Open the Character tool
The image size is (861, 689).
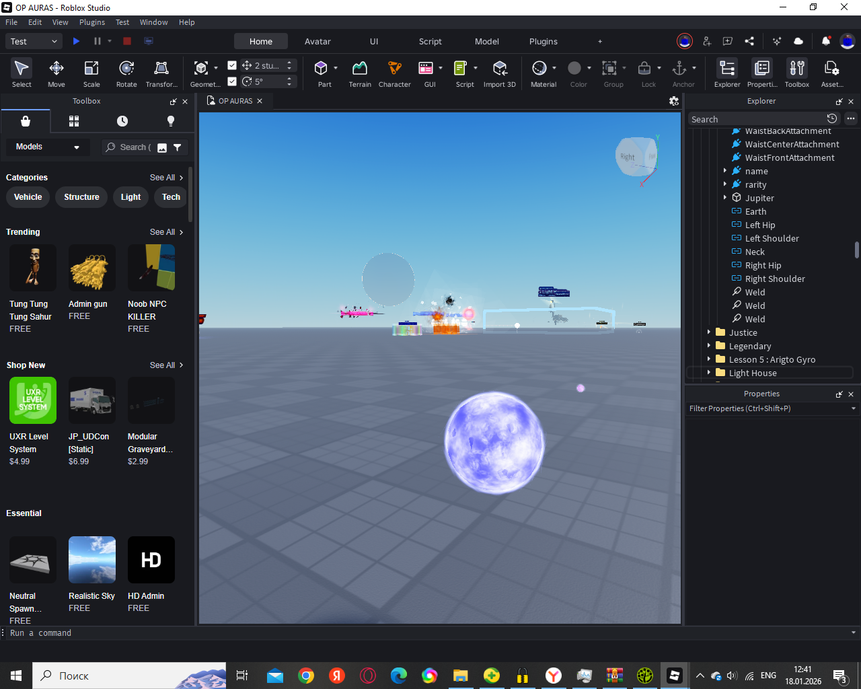click(x=395, y=73)
